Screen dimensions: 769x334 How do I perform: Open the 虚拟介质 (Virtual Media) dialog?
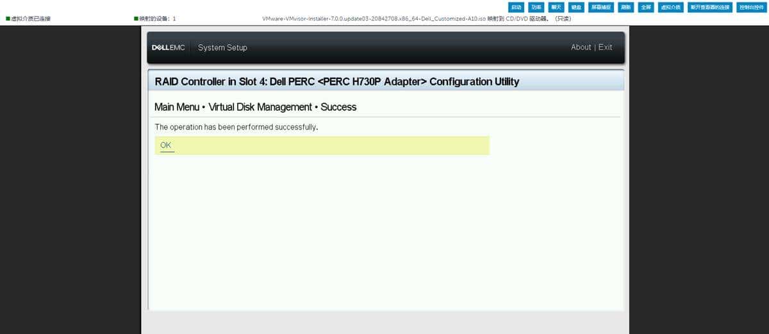click(670, 7)
